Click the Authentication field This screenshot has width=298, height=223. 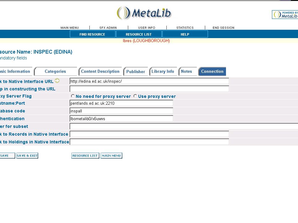[x=121, y=119]
